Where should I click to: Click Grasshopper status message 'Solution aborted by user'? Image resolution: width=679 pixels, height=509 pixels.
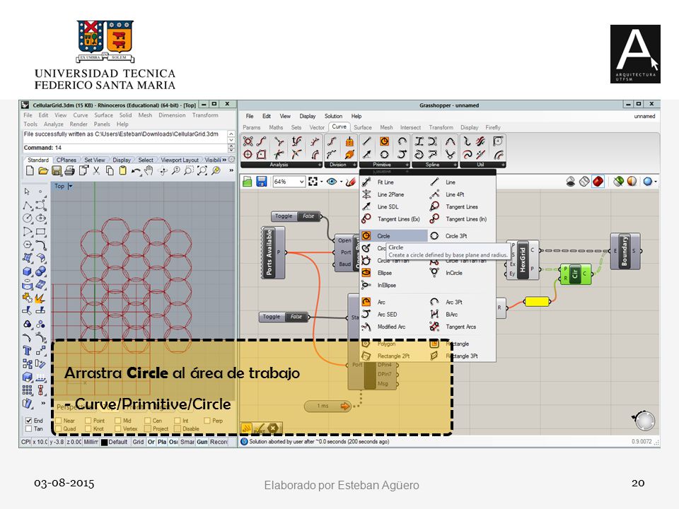[x=319, y=441]
